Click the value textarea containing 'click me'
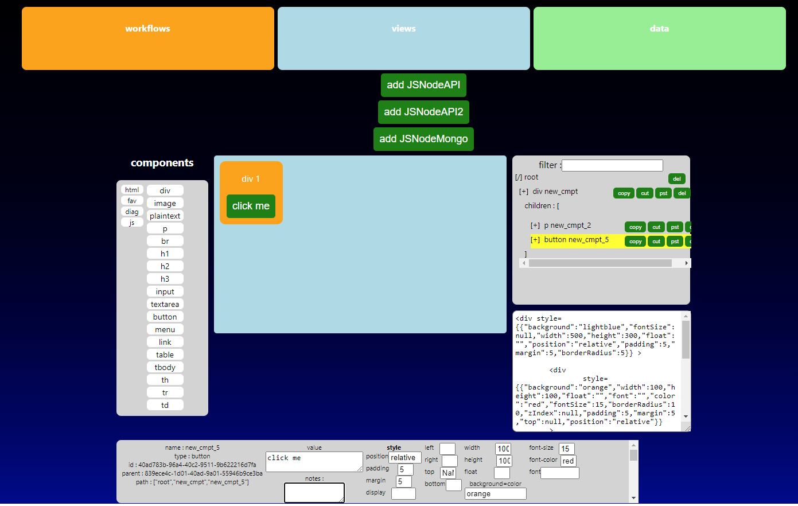 (x=314, y=462)
